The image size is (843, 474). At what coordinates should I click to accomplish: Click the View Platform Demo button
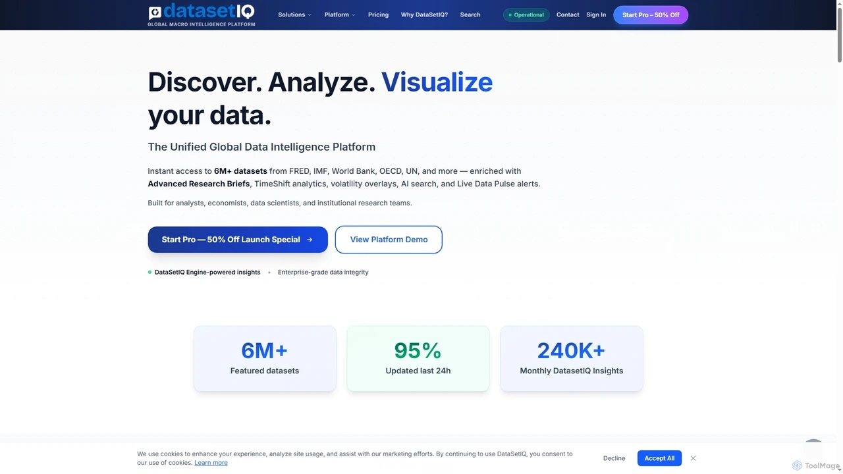(x=389, y=240)
